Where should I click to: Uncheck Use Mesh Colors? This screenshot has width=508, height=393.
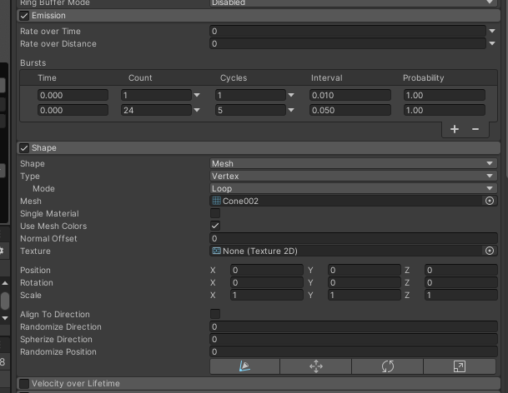click(x=215, y=226)
